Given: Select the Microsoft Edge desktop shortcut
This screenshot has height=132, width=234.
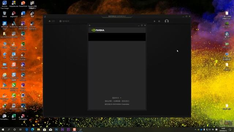Looking at the screenshot, I should (x=4, y=25).
